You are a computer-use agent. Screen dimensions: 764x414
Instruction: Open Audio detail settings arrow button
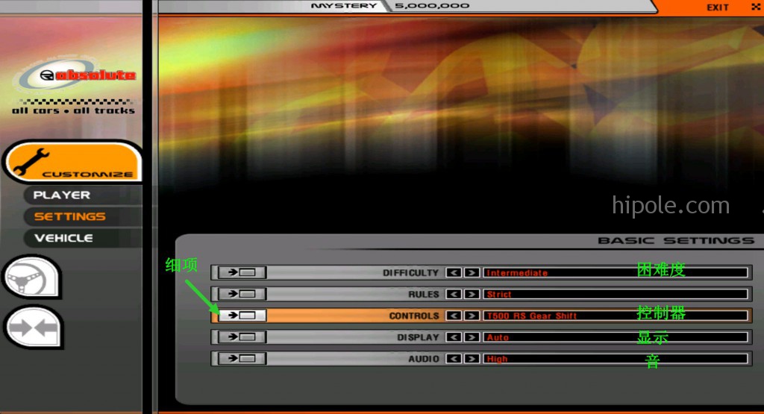tap(242, 359)
